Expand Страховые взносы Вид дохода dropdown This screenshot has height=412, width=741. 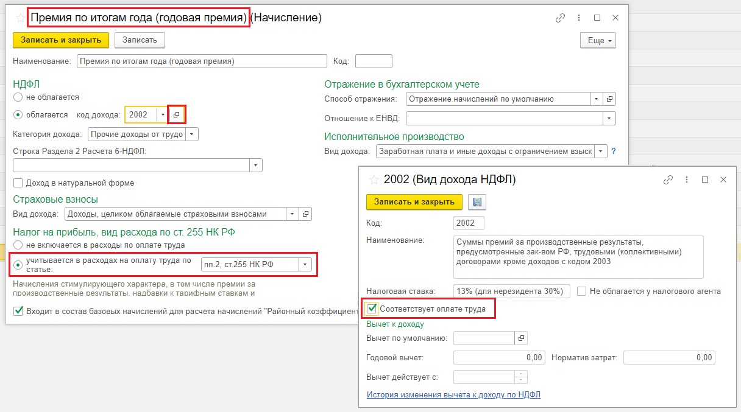[x=292, y=214]
